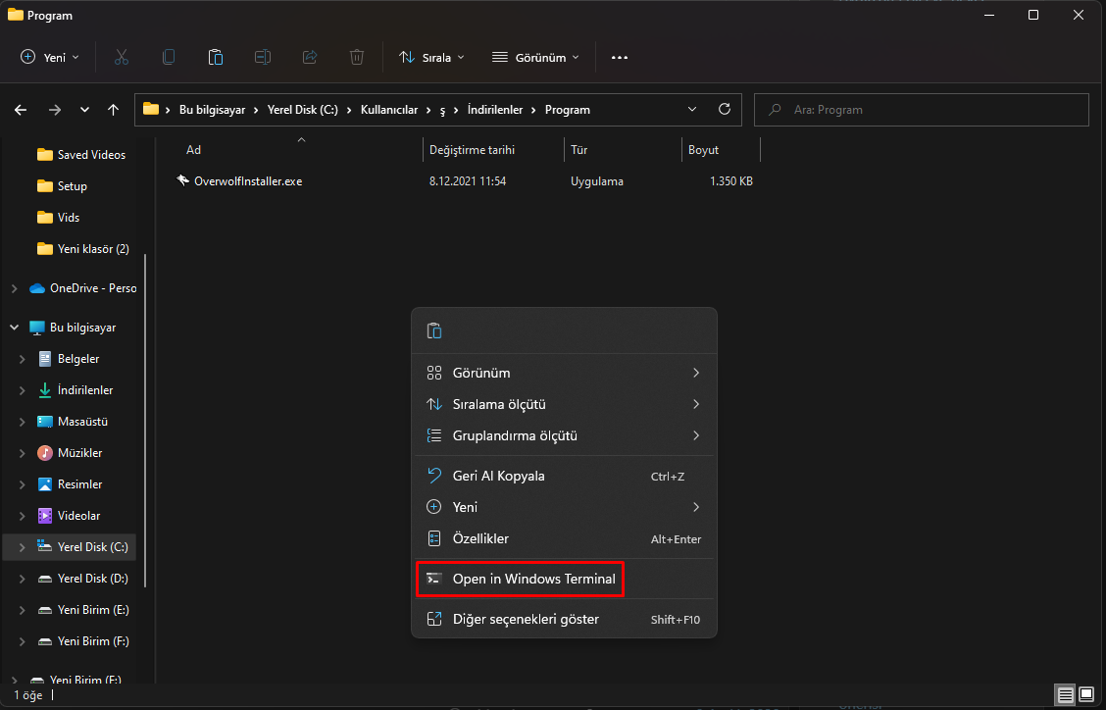This screenshot has height=710, width=1106.
Task: Select Yeni klasör (2) in sidebar
Action: [x=83, y=248]
